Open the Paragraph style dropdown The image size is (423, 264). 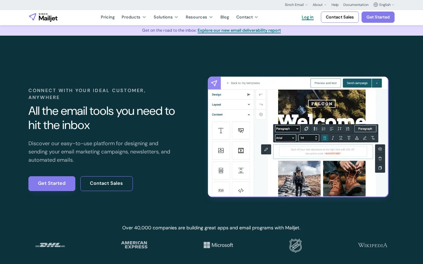[288, 129]
